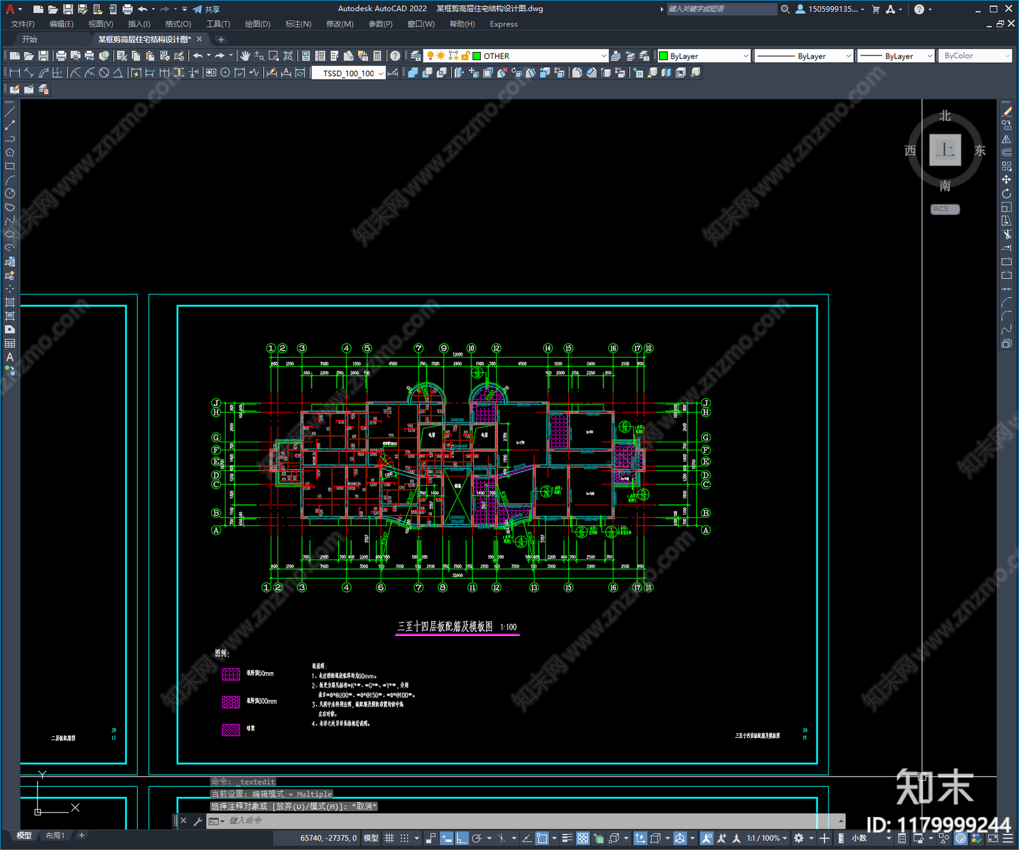This screenshot has height=850, width=1019.
Task: Click the keyword search box in title bar
Action: tap(722, 9)
